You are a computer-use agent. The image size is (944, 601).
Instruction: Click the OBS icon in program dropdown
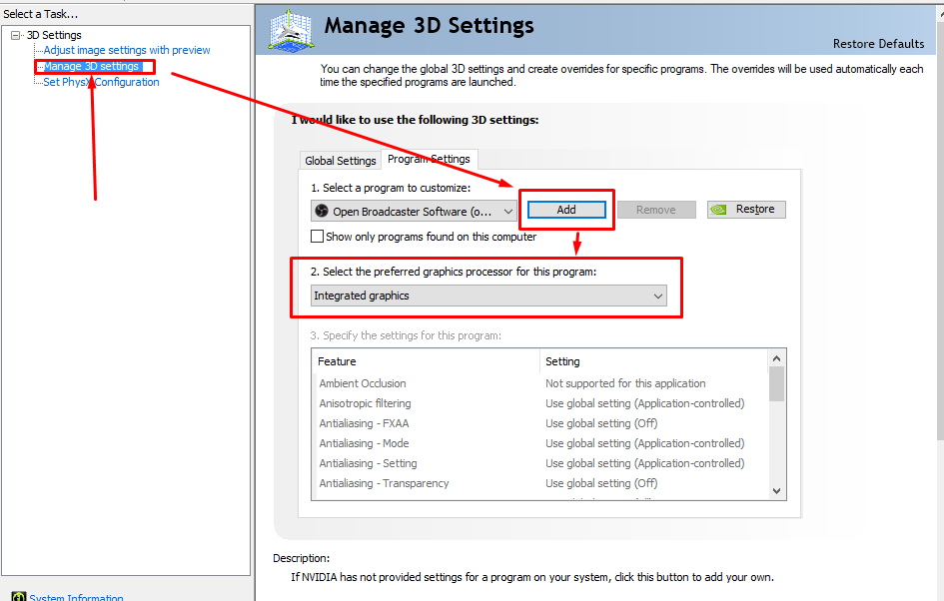click(x=322, y=212)
